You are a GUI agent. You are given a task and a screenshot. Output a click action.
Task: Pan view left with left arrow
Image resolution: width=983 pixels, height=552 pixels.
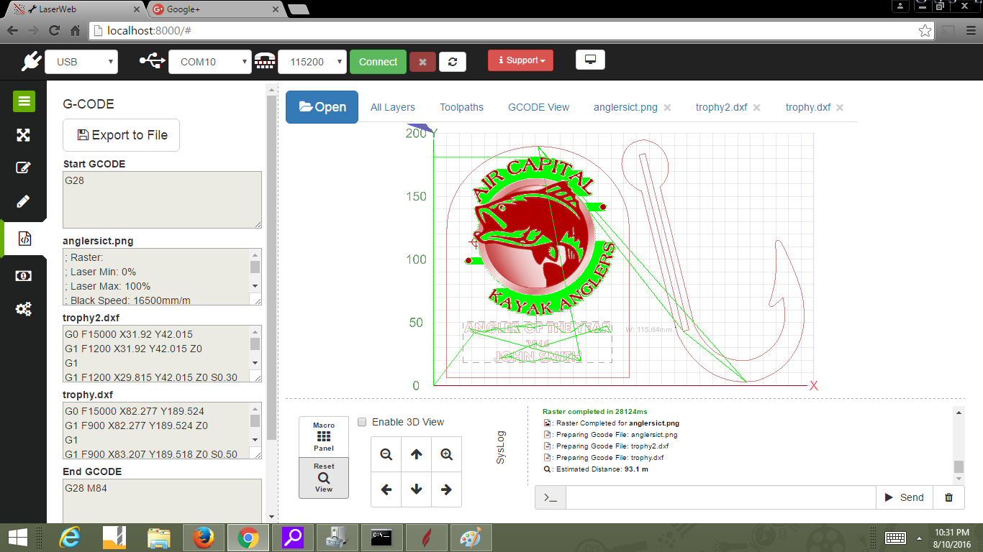tap(386, 489)
